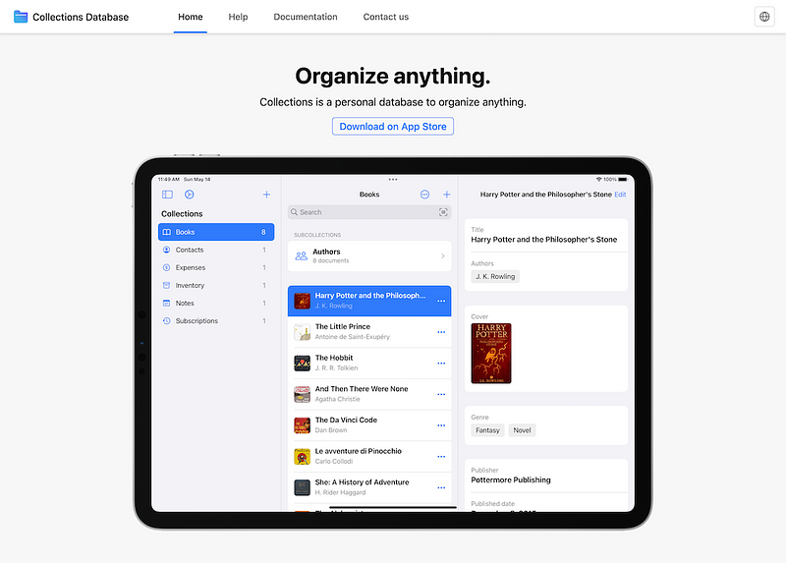Open ellipsis menu for Le avventure di Pinocchio
Image resolution: width=786 pixels, height=563 pixels.
point(441,456)
